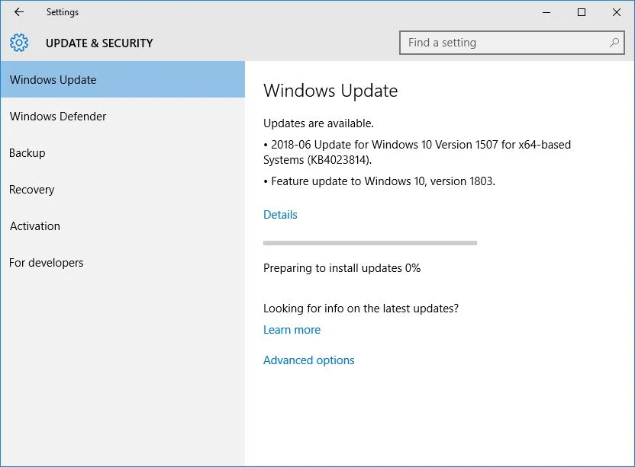Click 'Preparing to install updates 0%' status
Image resolution: width=635 pixels, height=467 pixels.
click(342, 268)
